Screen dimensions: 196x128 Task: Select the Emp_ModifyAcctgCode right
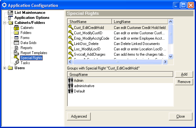[91, 38]
